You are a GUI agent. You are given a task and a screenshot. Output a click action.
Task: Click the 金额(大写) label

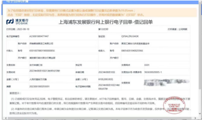pos(13,79)
